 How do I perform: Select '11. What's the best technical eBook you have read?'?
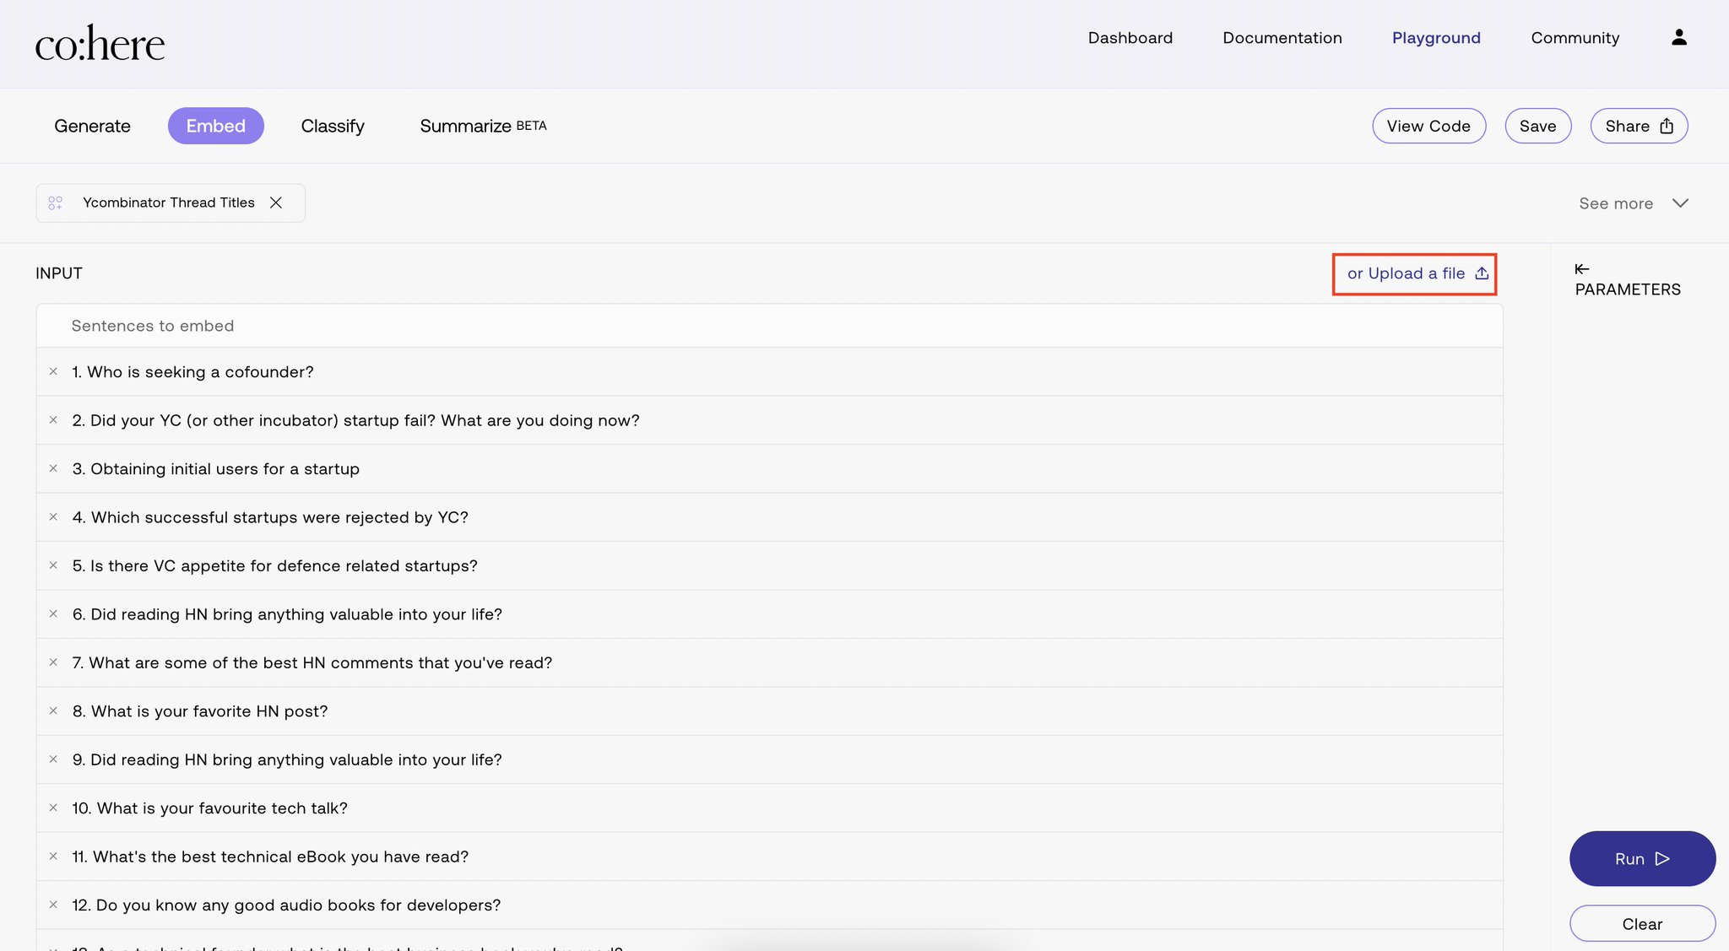(x=270, y=857)
